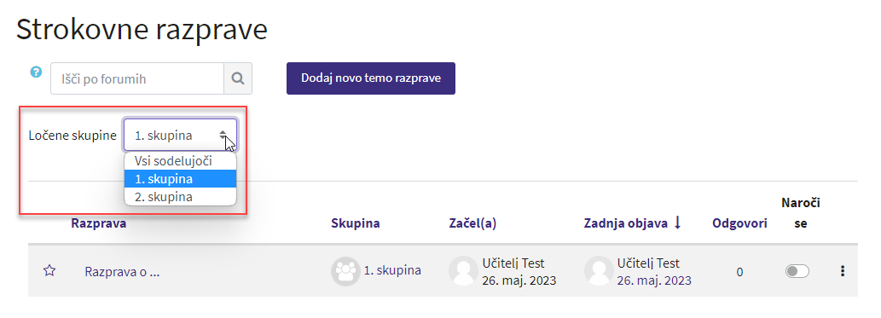Image resolution: width=881 pixels, height=318 pixels.
Task: Click the Začel(a) author avatar
Action: pos(463,271)
